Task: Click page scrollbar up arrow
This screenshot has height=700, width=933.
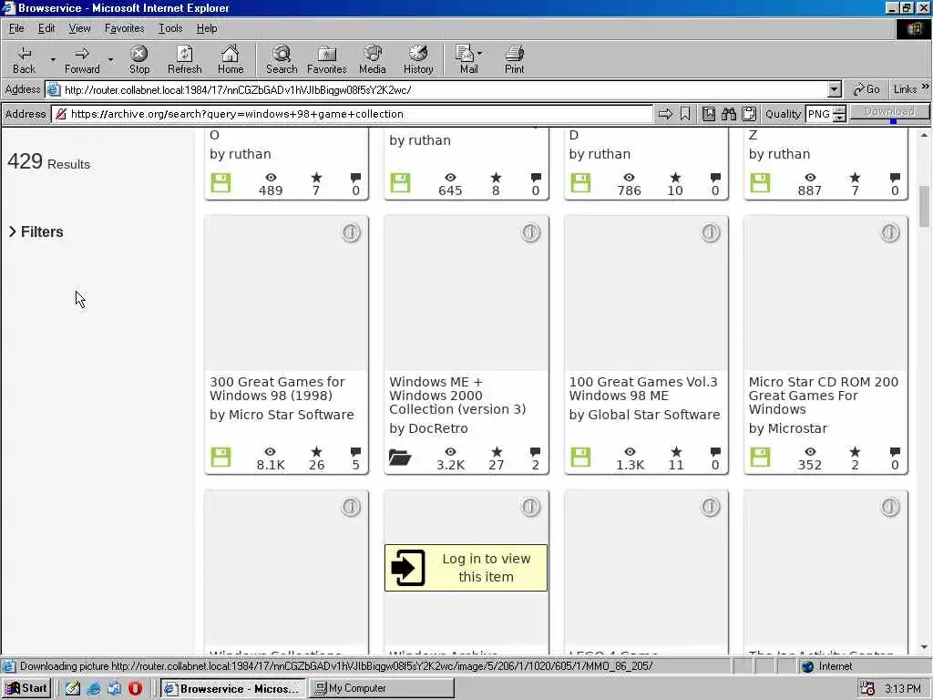Action: click(x=924, y=135)
